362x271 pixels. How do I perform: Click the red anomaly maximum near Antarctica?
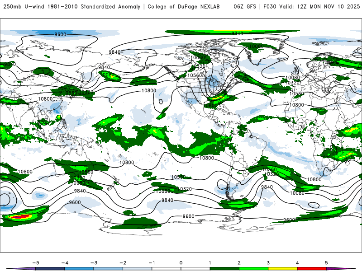pyautogui.click(x=20, y=217)
